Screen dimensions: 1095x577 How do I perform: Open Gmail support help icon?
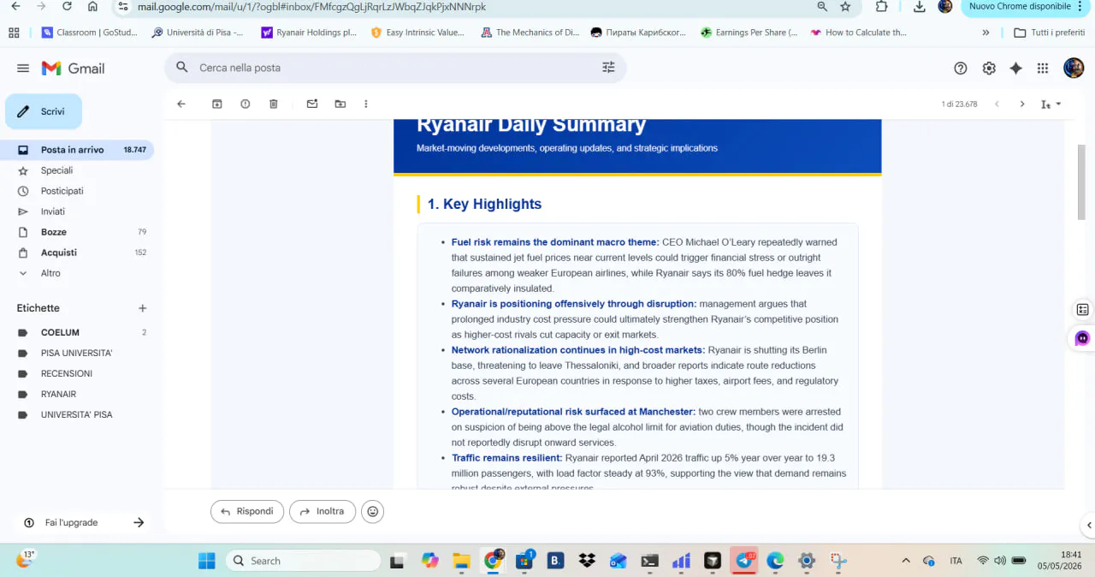click(x=961, y=68)
